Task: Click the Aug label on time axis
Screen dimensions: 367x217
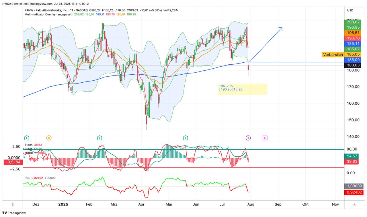Action: pyautogui.click(x=251, y=204)
